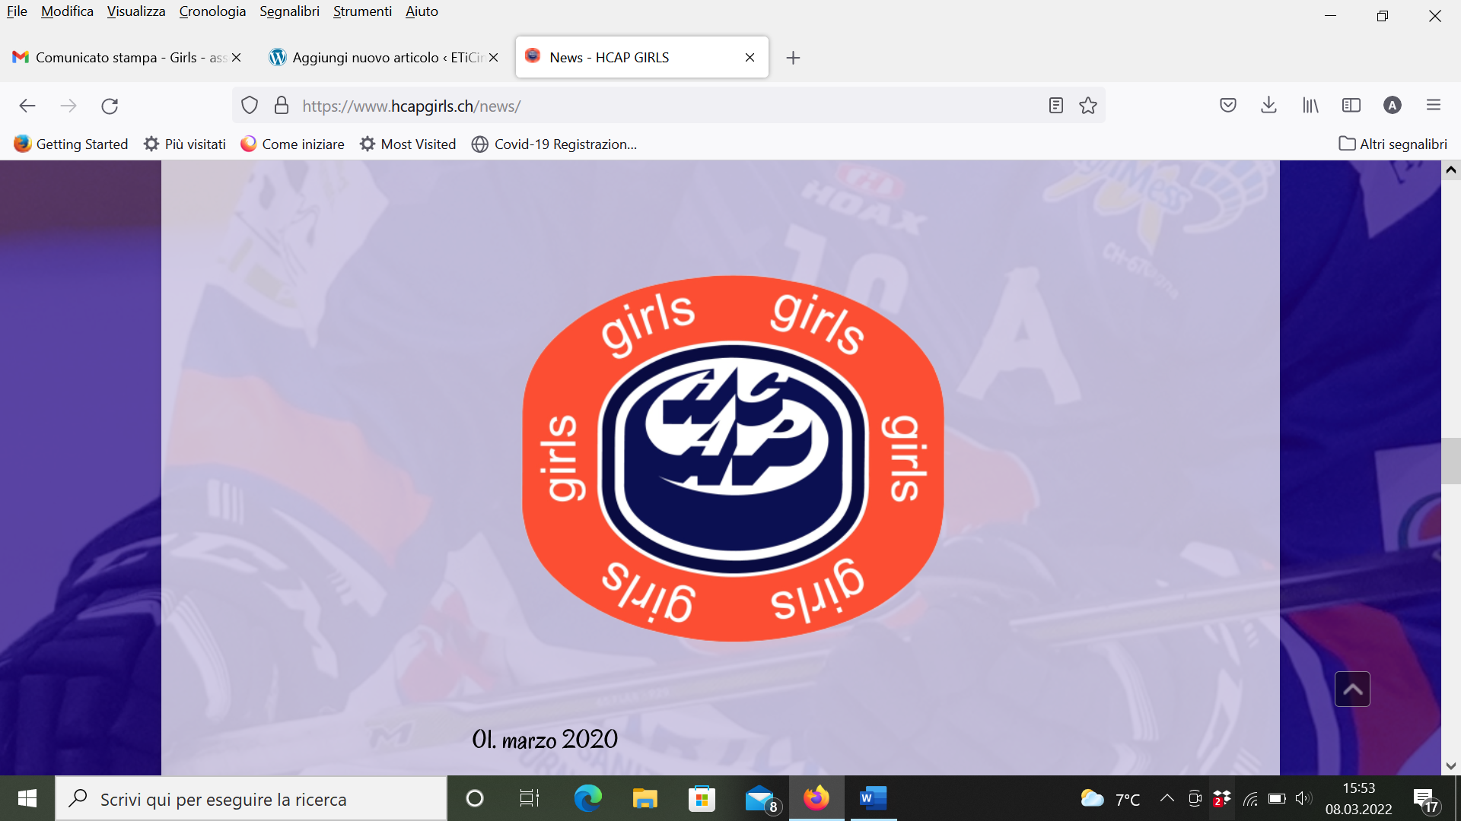Open Most Visited bookmark folder

point(408,144)
